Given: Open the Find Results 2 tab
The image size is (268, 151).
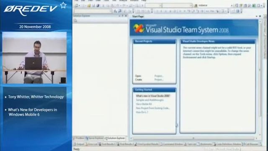Looking at the screenshot, I should pos(126,144).
